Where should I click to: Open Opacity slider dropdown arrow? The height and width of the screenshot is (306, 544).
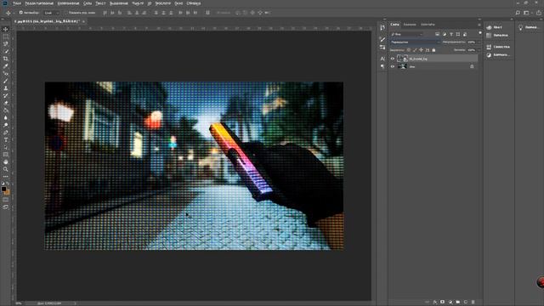pos(479,42)
